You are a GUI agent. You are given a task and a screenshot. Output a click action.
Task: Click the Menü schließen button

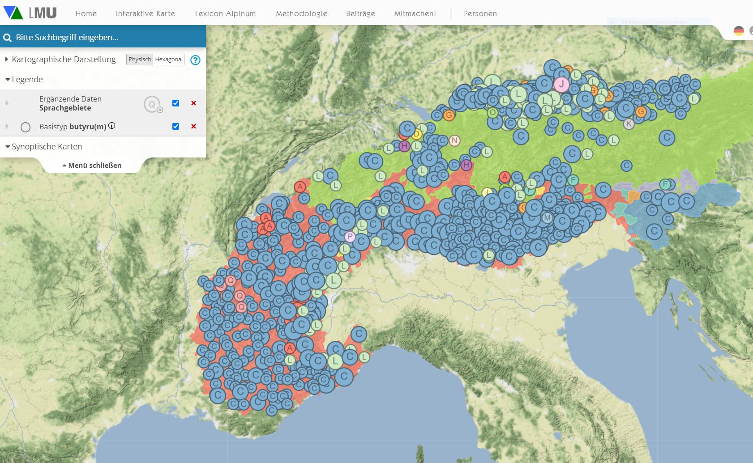[92, 166]
